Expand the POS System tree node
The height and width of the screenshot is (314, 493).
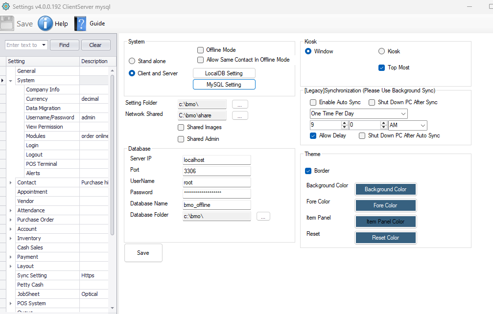(10, 303)
